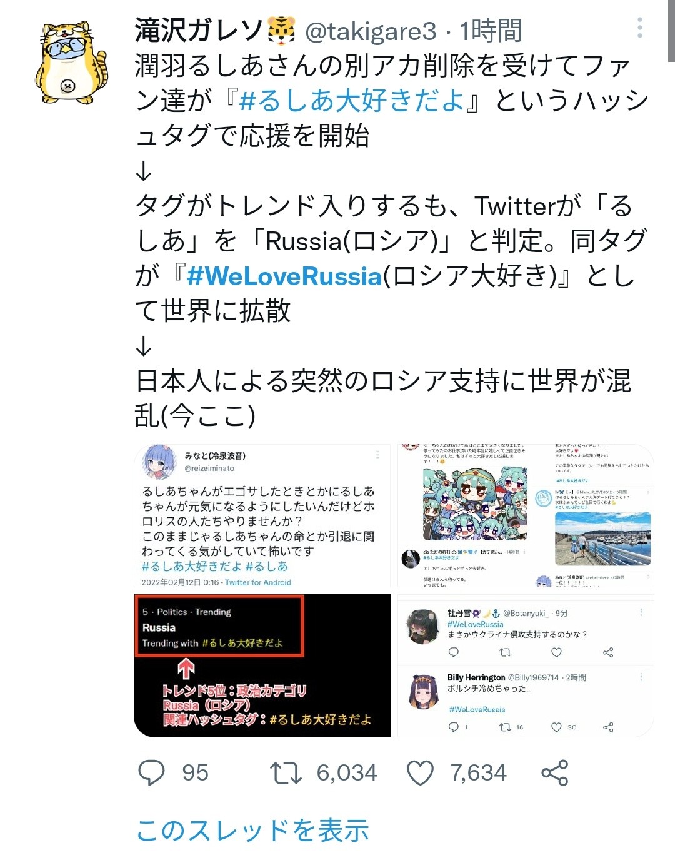View the bottom-right WeLoveRussia replies image
The image size is (675, 860).
pos(526,665)
